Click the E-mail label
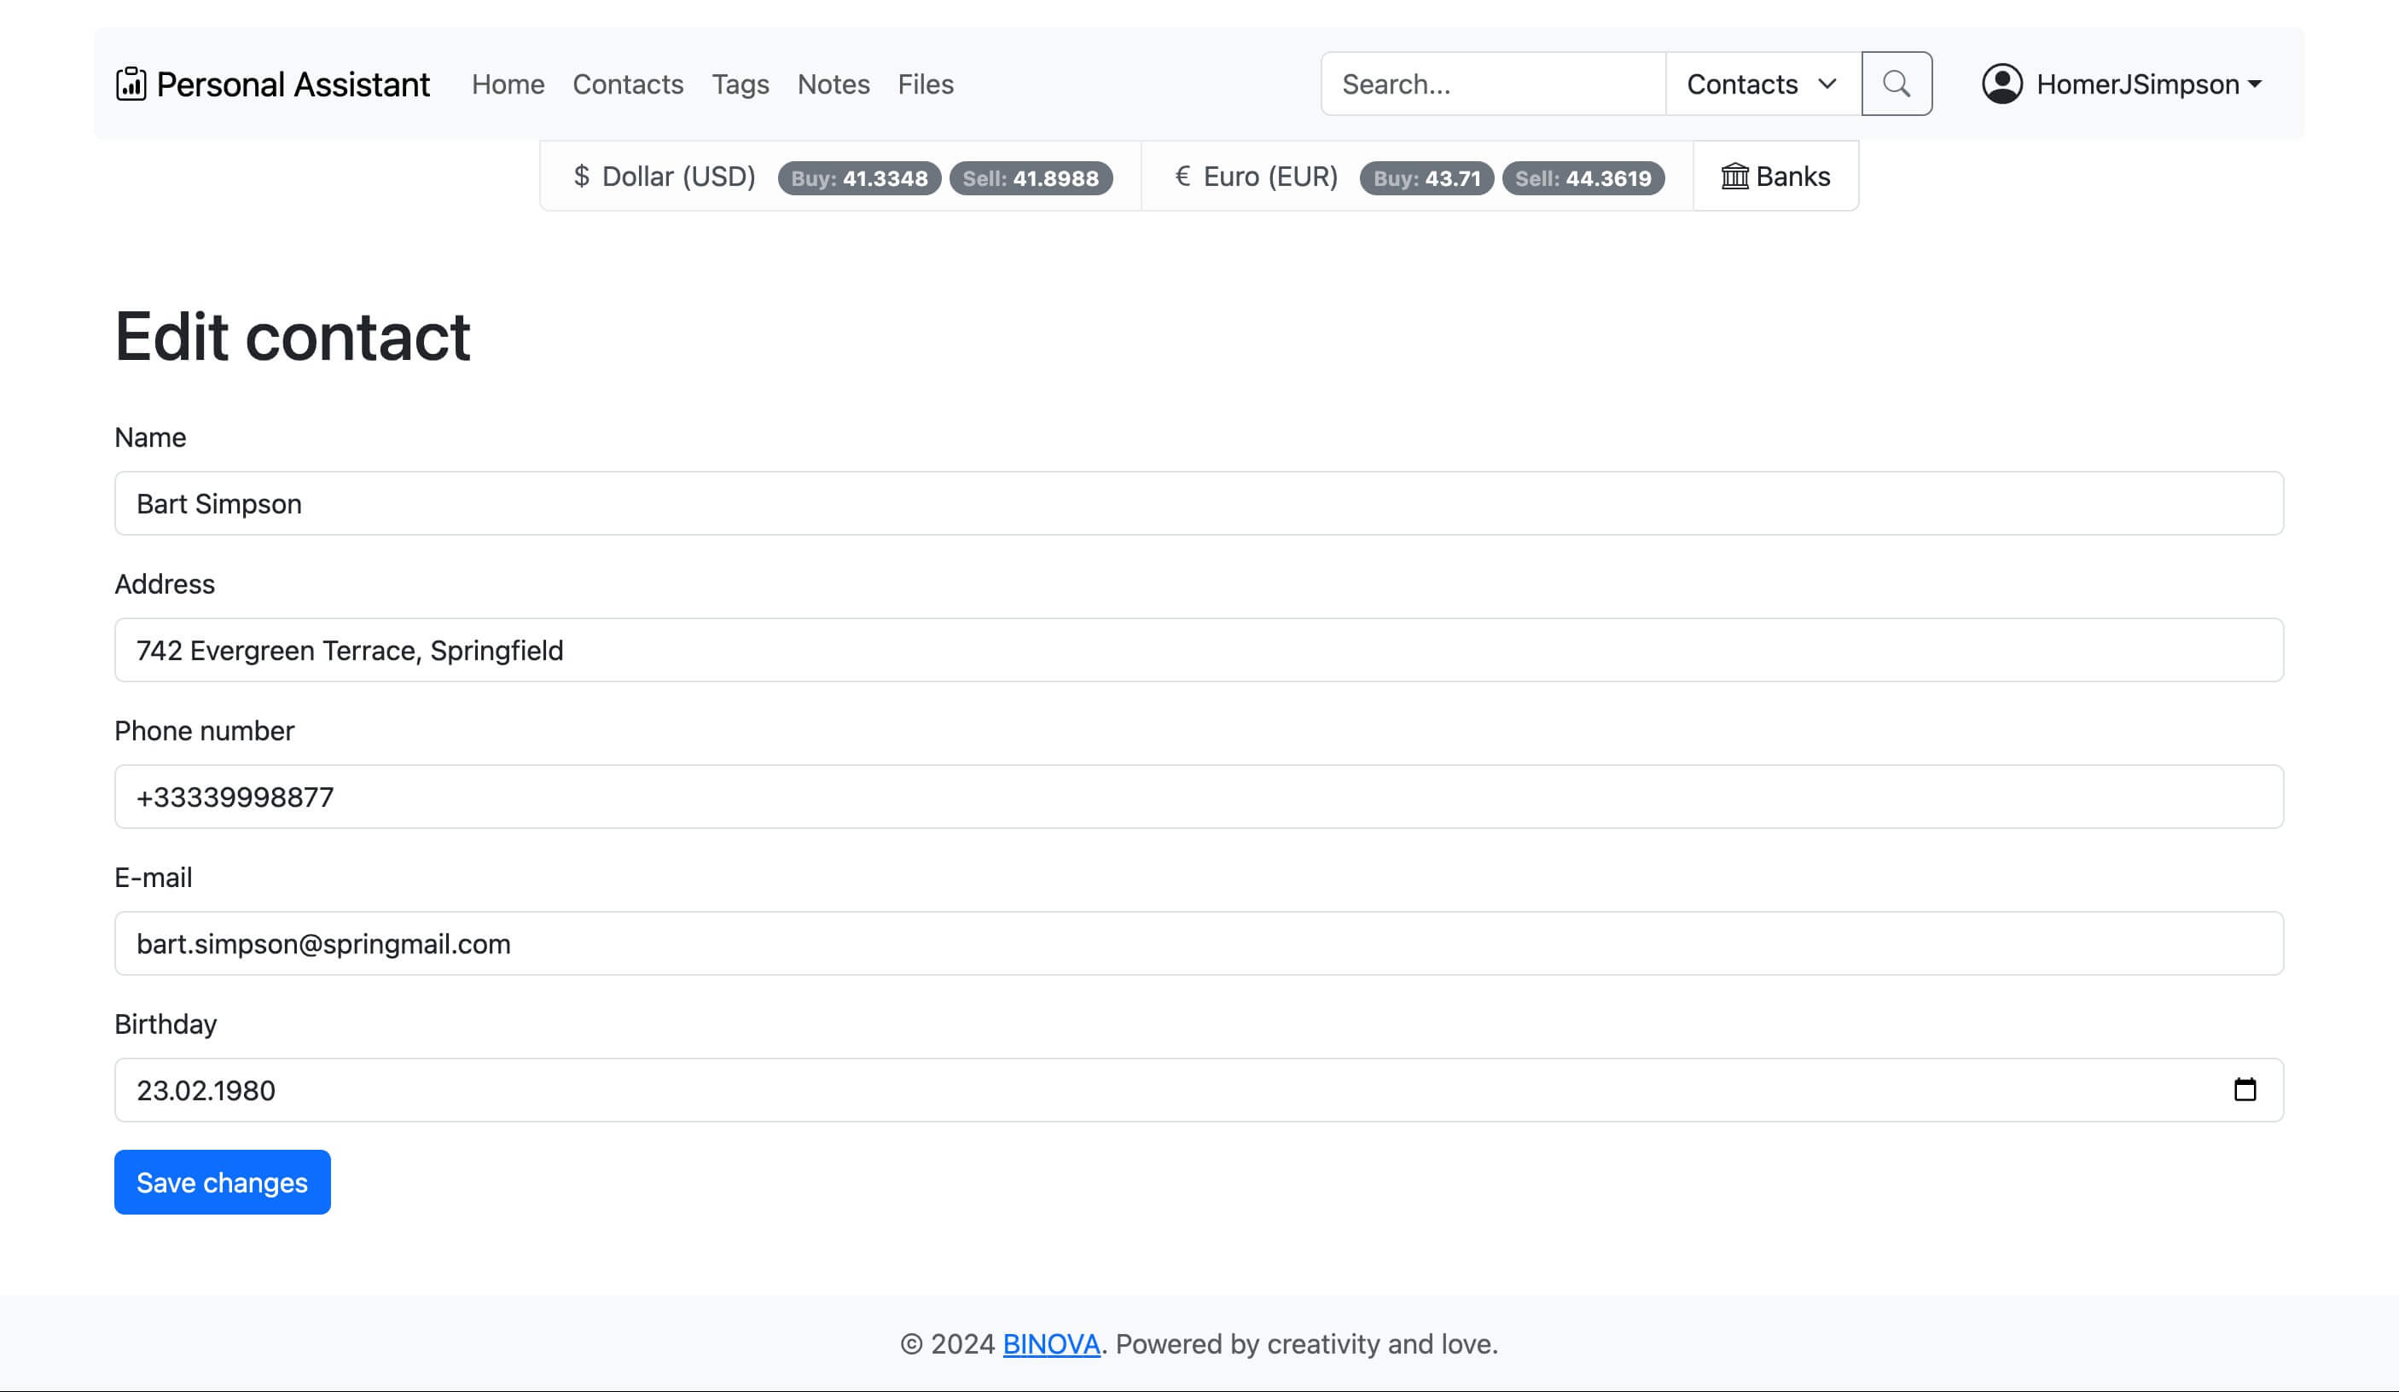 pyautogui.click(x=154, y=876)
